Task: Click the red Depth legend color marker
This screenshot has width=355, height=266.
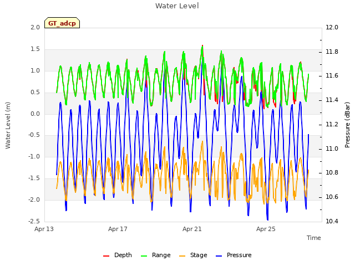Action: (x=106, y=256)
